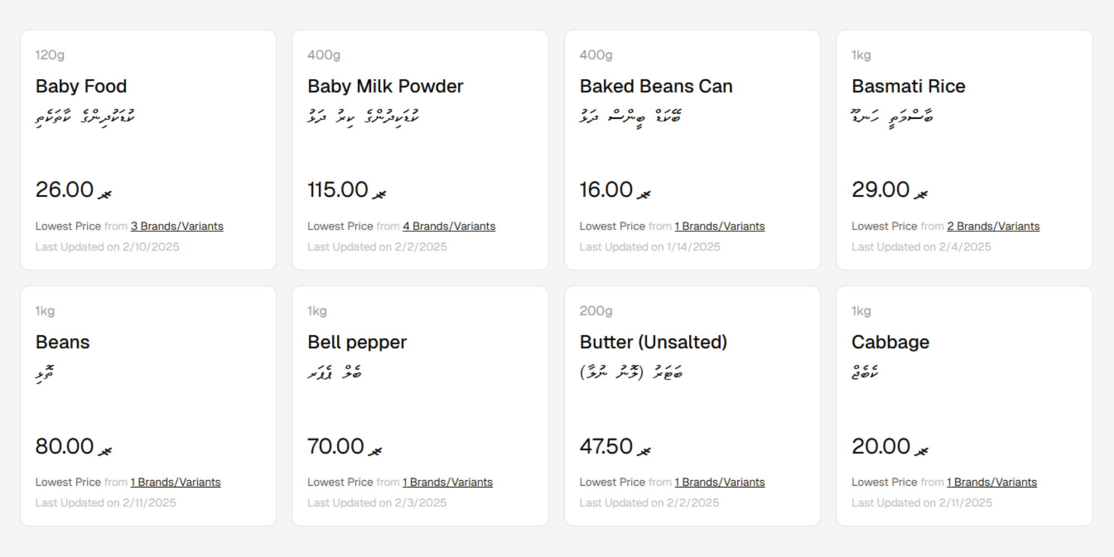1114x557 pixels.
Task: Click Baked Beans Can's 1 Brands/Variants link
Action: click(x=720, y=226)
